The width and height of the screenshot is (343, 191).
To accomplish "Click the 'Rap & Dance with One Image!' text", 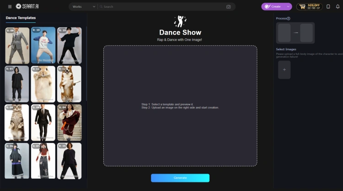I will click(x=179, y=40).
